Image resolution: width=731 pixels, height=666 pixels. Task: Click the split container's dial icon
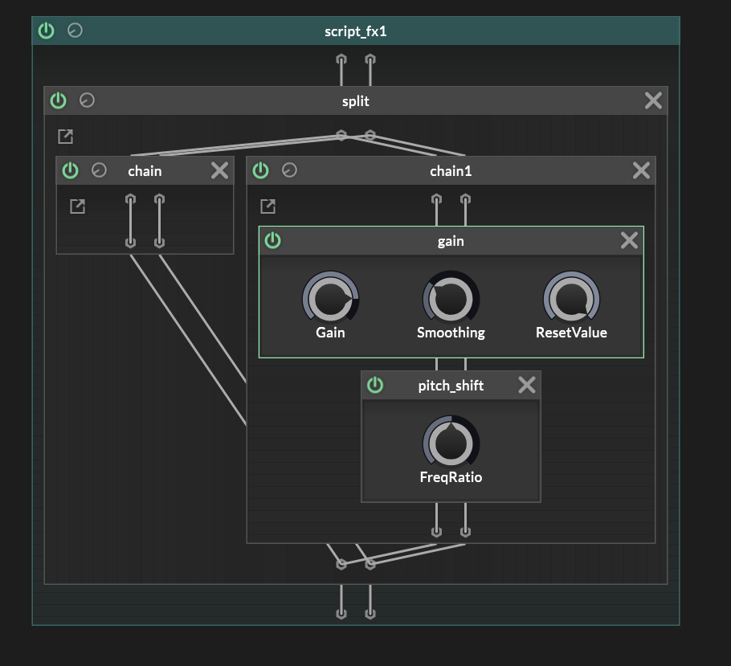coord(87,100)
